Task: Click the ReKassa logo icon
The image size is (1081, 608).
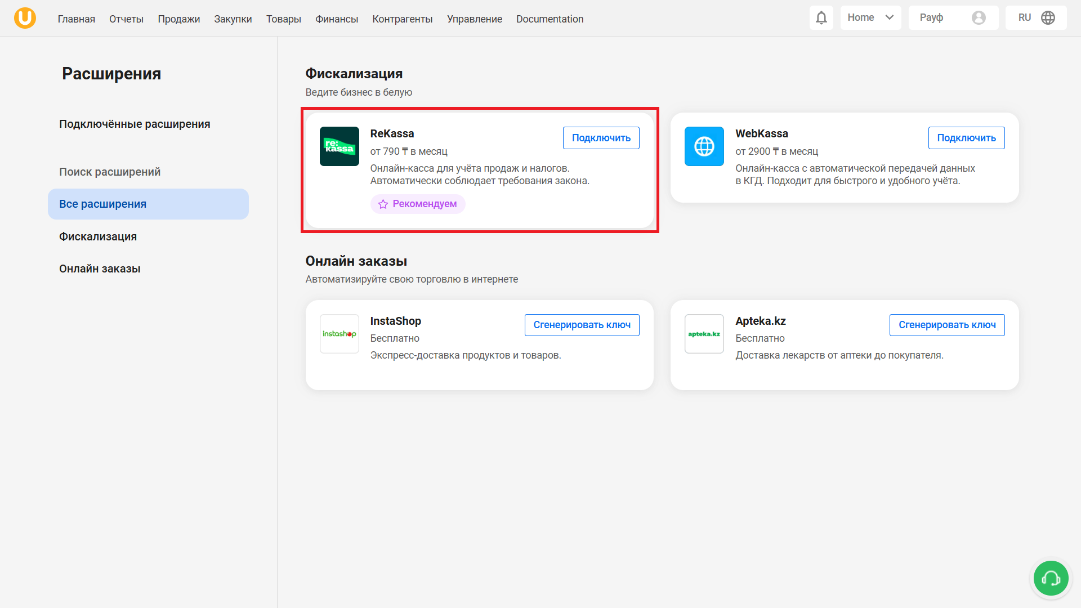Action: (339, 146)
